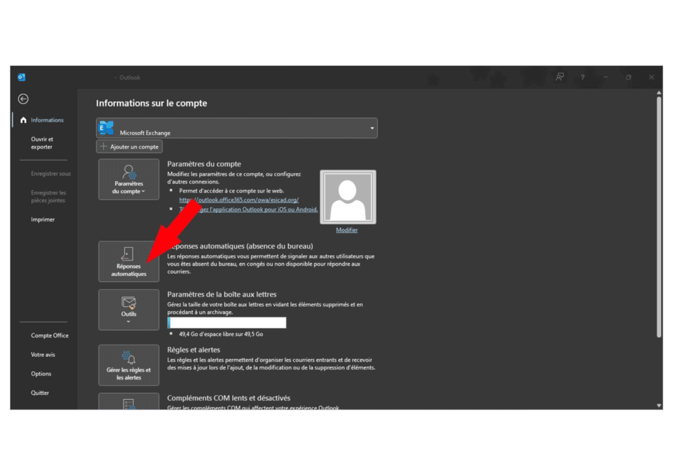Click 'Paramètres de la boîte aux lettres' heading
The image size is (673, 476).
(x=222, y=295)
